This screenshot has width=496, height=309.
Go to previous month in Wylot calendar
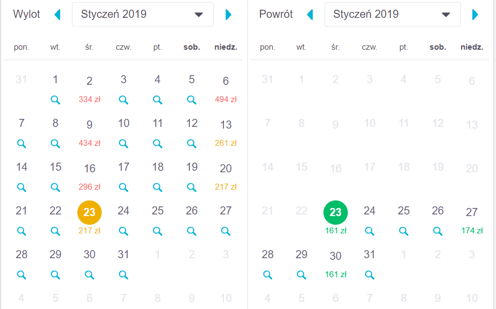58,15
